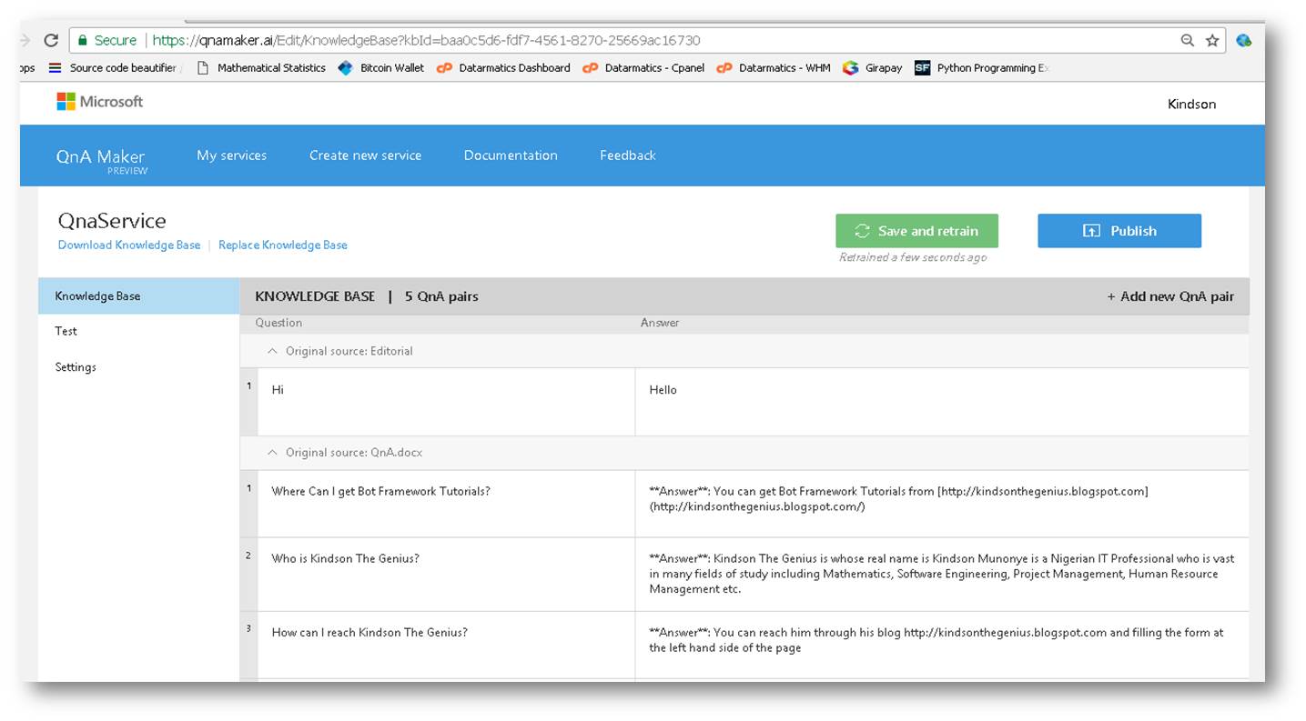Click the Replace Knowledge Base link

283,245
